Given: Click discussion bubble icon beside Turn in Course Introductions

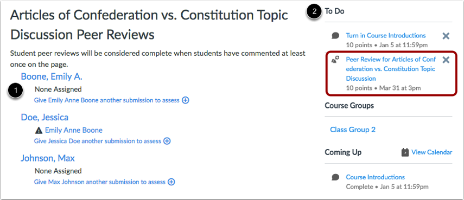Looking at the screenshot, I should click(335, 36).
